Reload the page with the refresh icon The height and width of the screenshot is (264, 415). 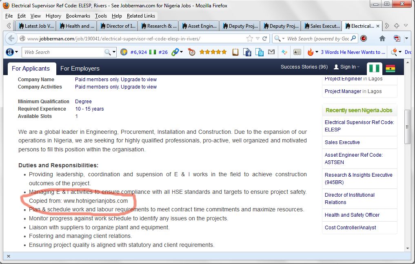tap(264, 39)
